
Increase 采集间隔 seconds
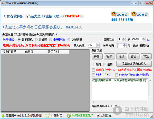[124, 44]
